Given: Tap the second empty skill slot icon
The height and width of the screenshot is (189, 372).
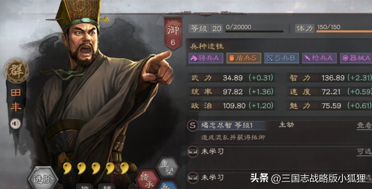Looking at the screenshot, I should [x=193, y=177].
